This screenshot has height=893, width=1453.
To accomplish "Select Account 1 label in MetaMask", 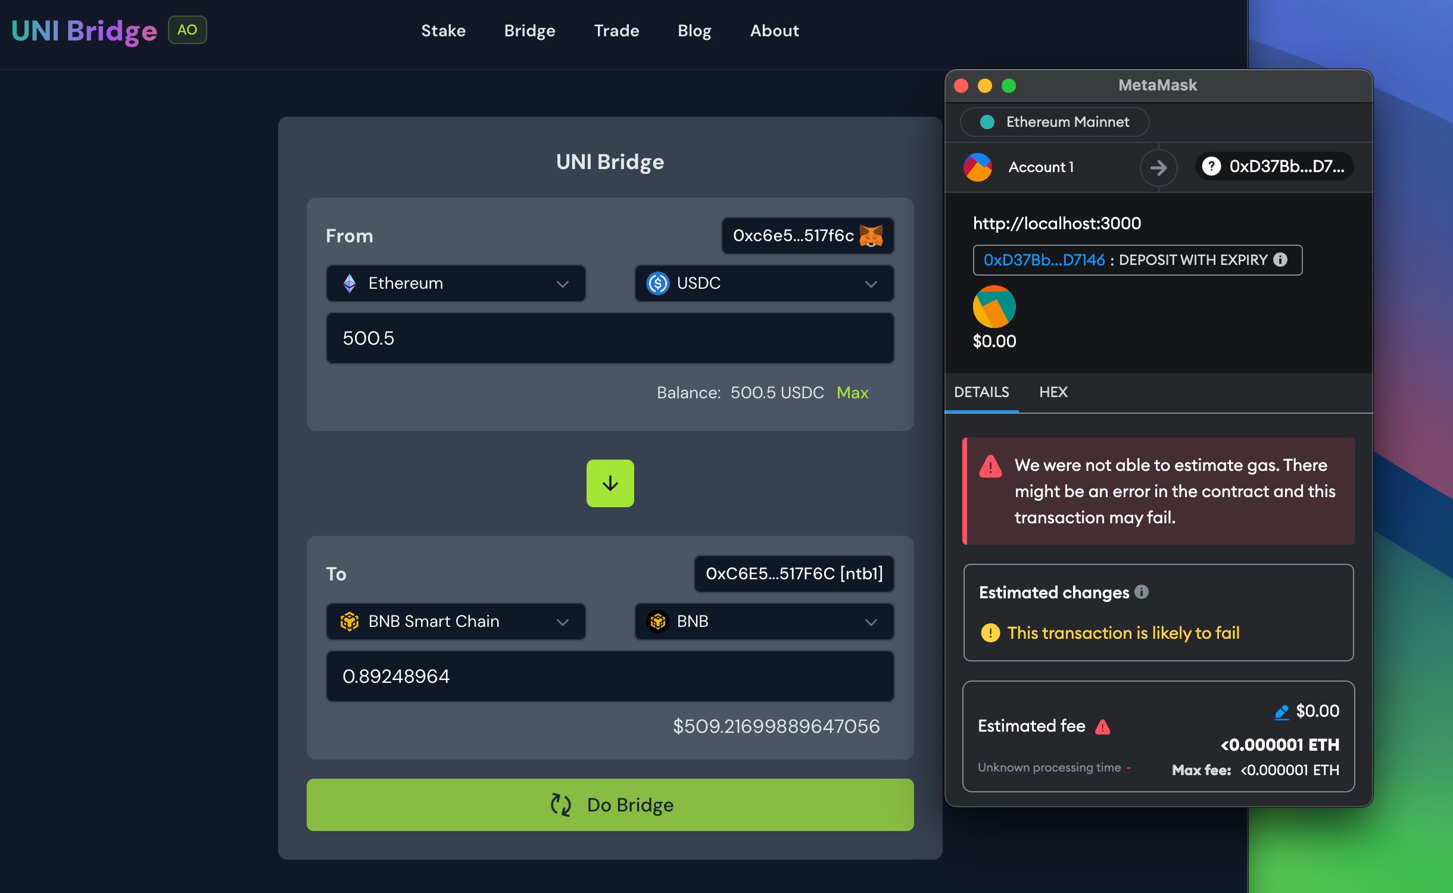I will pyautogui.click(x=1041, y=167).
